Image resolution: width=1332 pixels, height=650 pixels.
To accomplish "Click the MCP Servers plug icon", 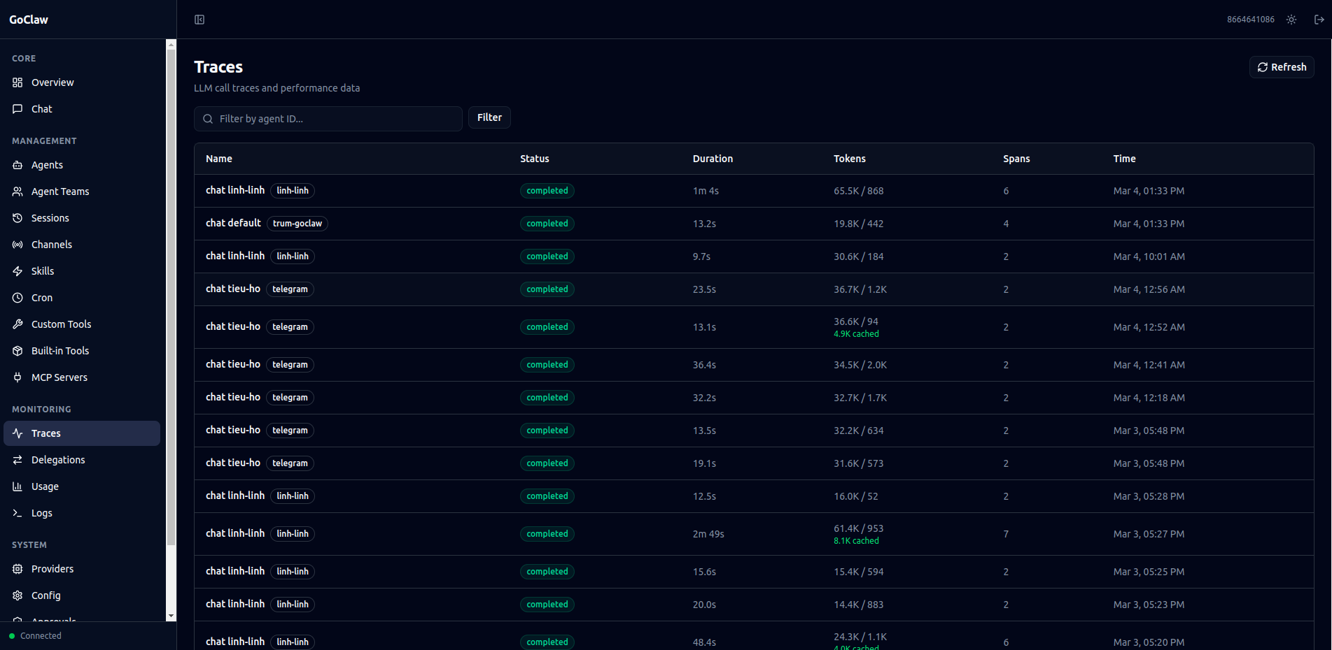I will 17,377.
